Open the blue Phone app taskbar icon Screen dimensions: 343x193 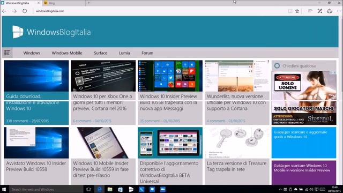coord(141,189)
